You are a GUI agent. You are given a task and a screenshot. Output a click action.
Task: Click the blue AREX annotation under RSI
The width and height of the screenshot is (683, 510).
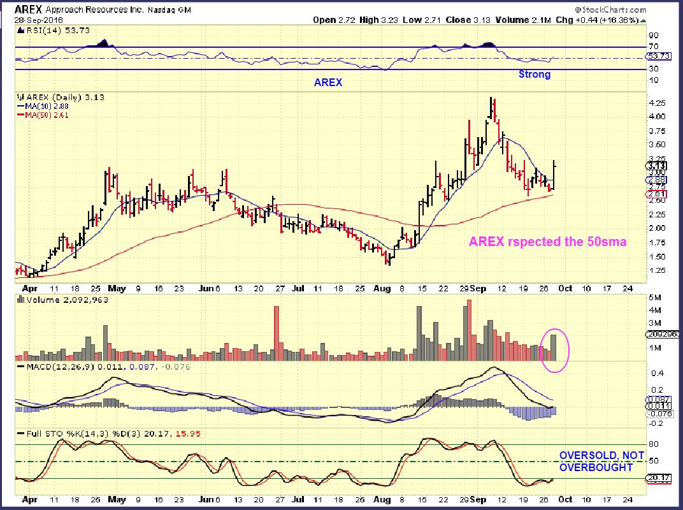328,82
